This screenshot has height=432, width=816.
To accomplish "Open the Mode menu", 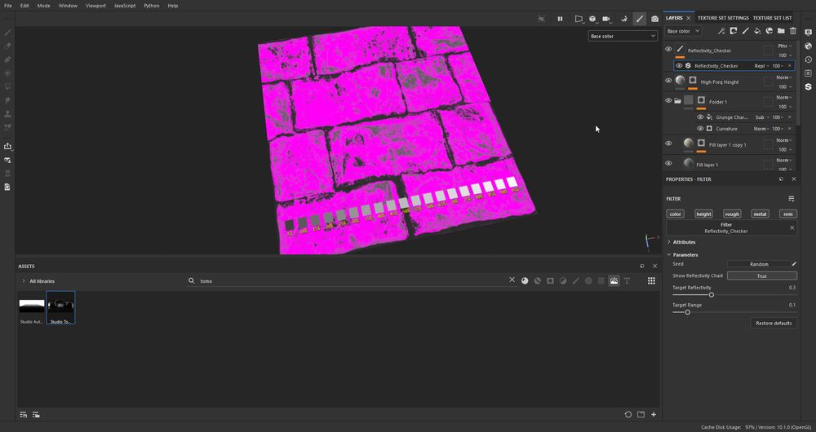I will tap(44, 6).
